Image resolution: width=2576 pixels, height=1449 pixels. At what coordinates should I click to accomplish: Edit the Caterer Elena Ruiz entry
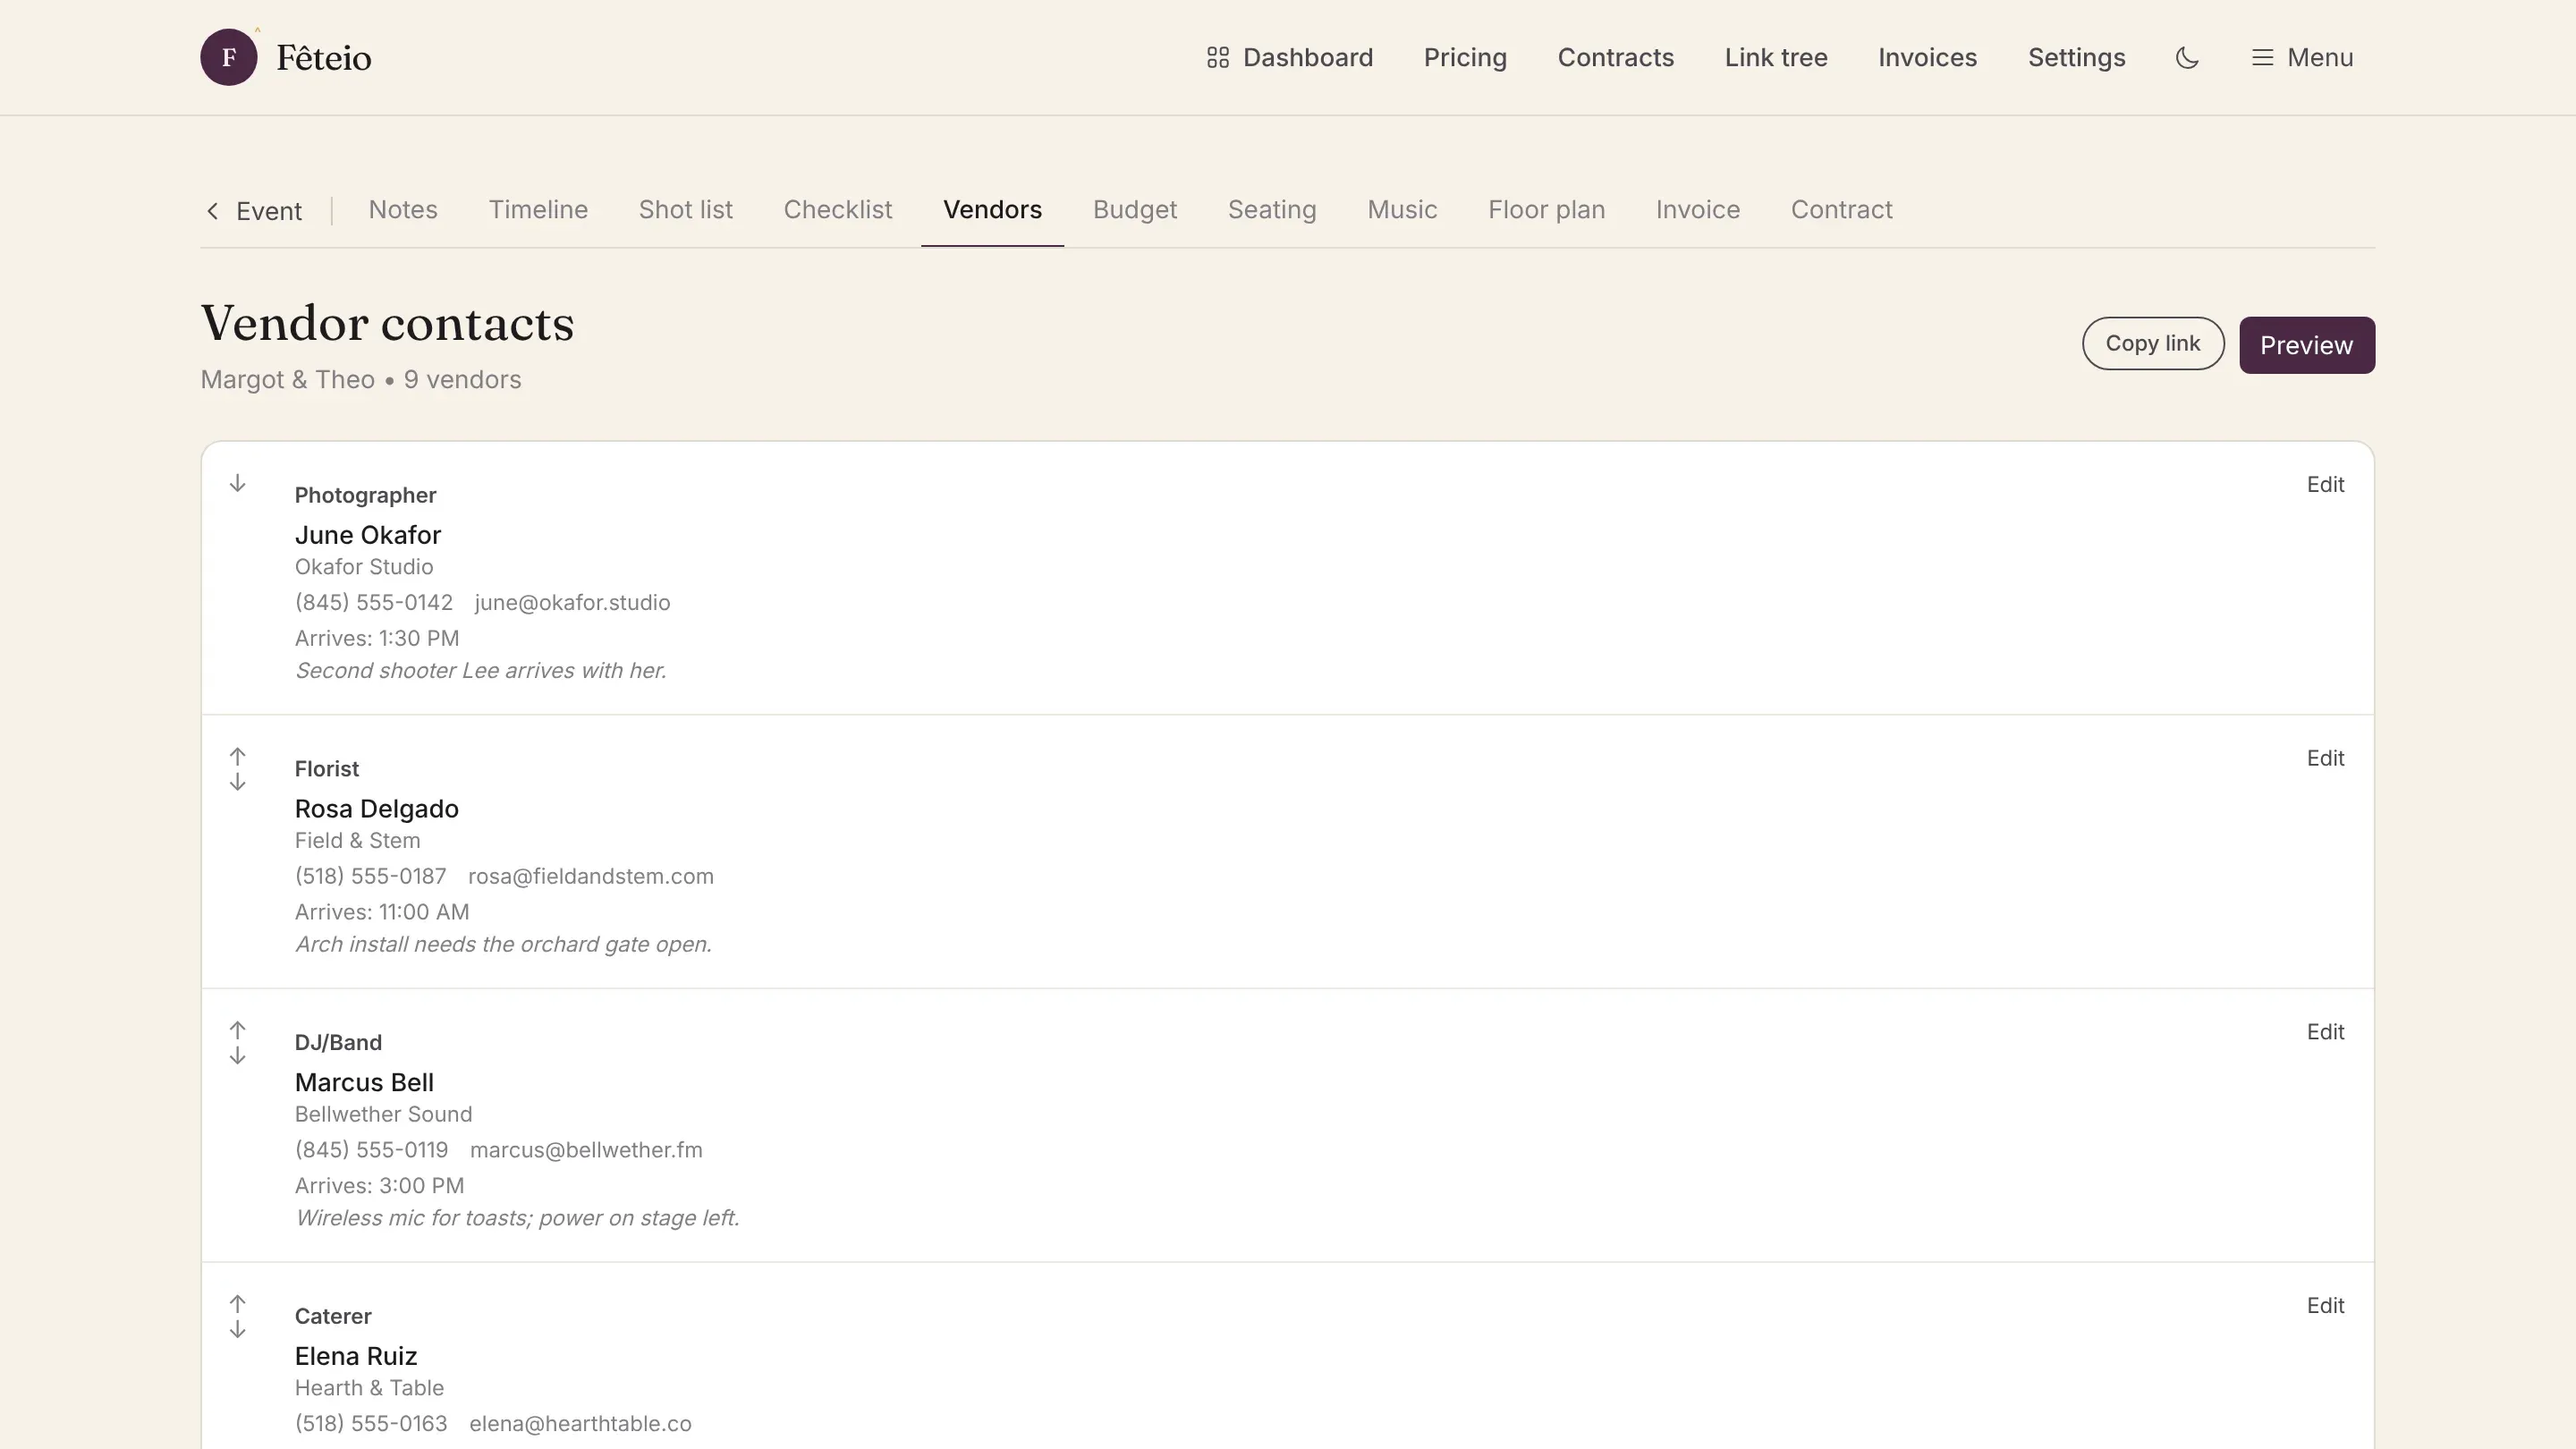coord(2325,1305)
